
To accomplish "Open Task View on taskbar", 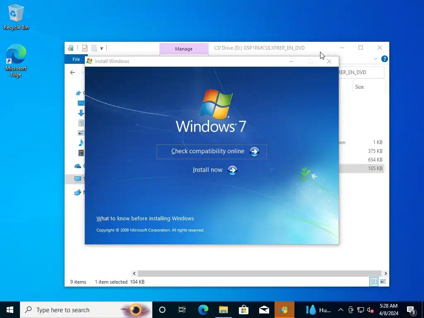I will (x=182, y=310).
